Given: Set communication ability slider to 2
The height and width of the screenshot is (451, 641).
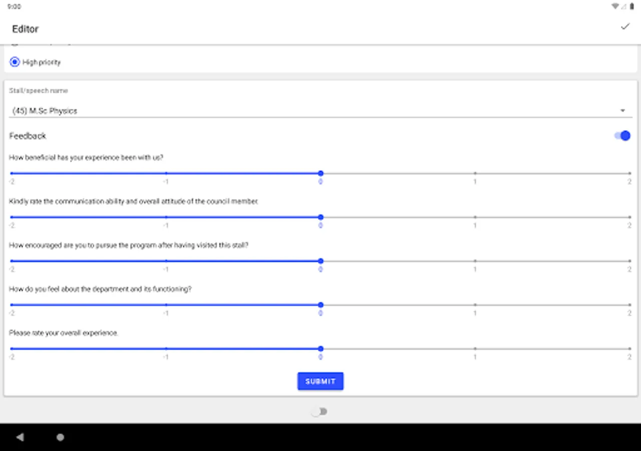Looking at the screenshot, I should click(630, 217).
